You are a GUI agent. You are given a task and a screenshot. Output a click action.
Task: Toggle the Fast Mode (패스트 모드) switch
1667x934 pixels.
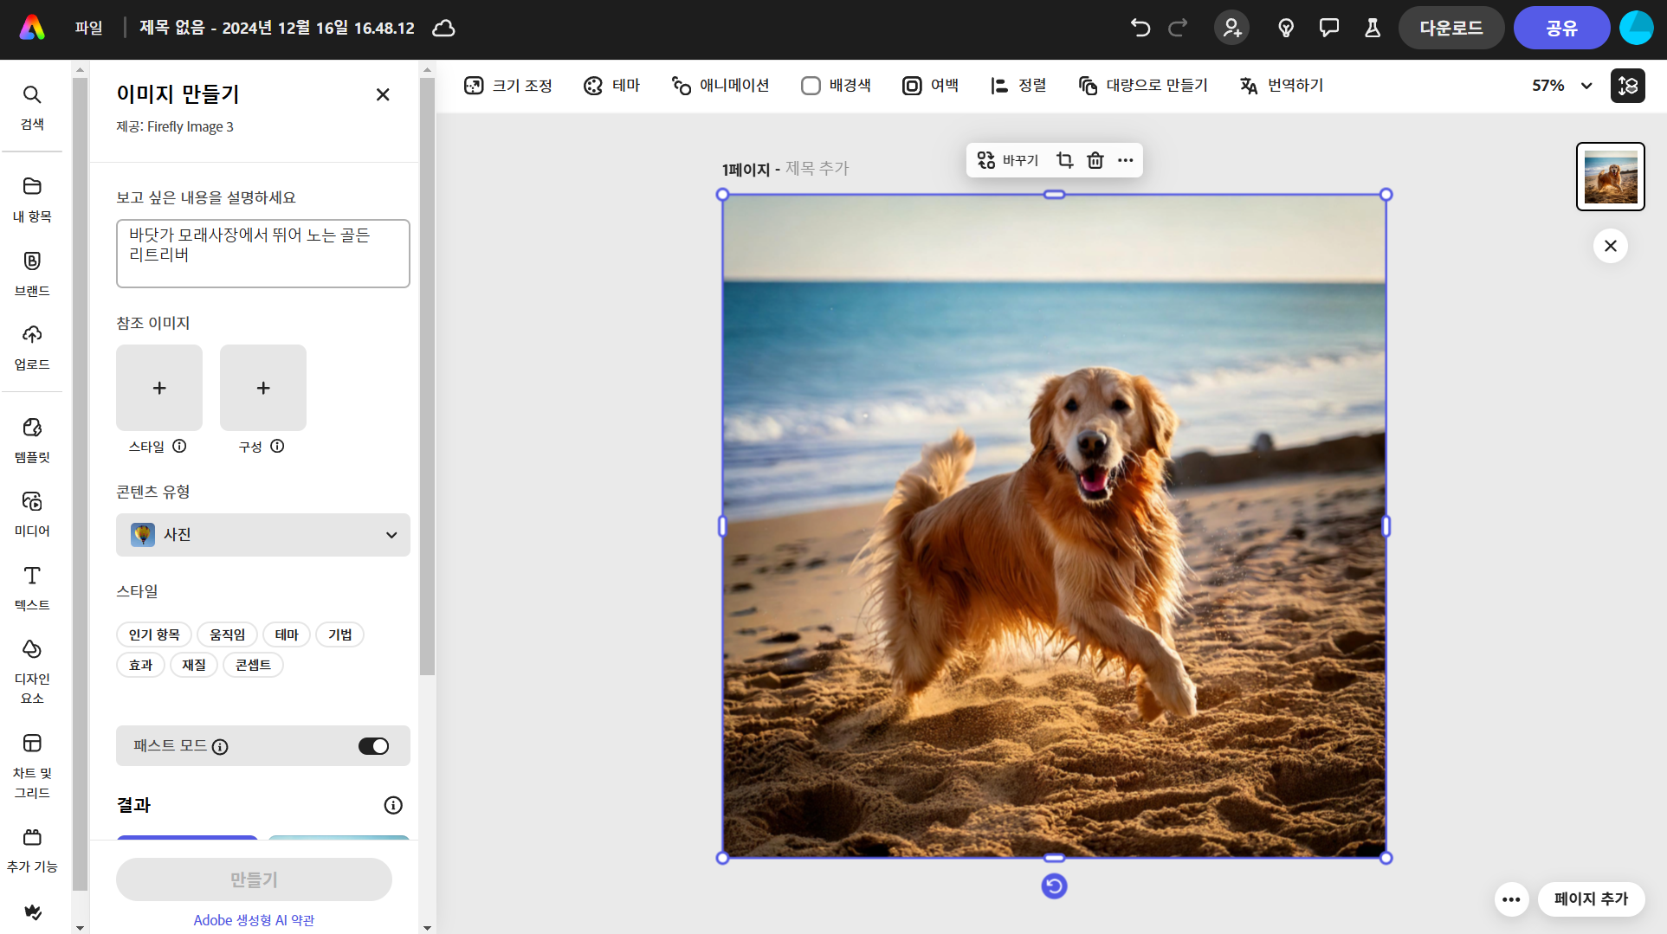373,746
